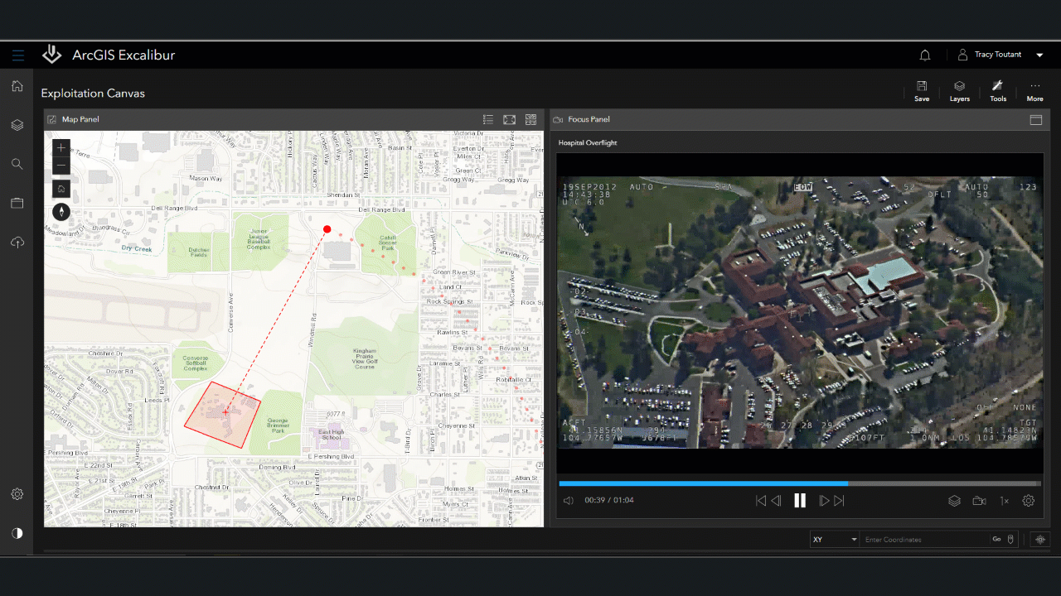Image resolution: width=1061 pixels, height=596 pixels.
Task: Click the Focus Panel video camera icon
Action: click(x=558, y=120)
